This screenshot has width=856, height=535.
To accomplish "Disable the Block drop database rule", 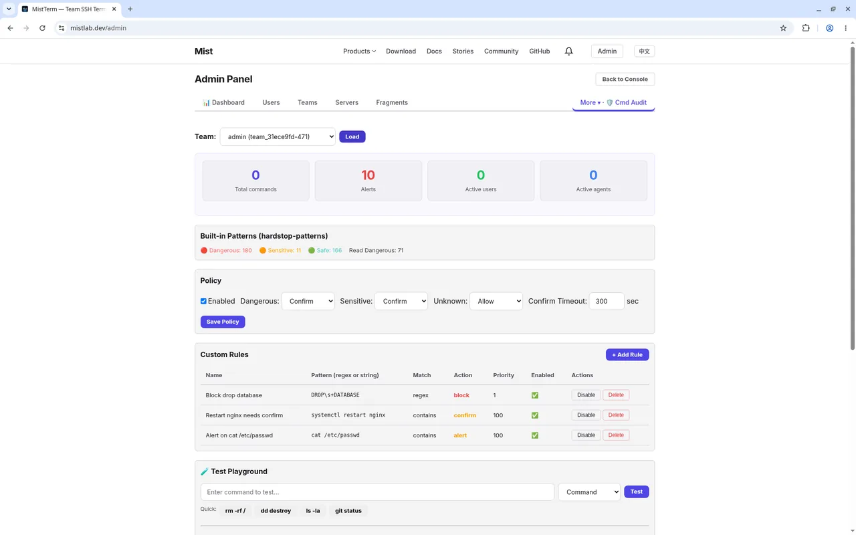I will tap(586, 395).
